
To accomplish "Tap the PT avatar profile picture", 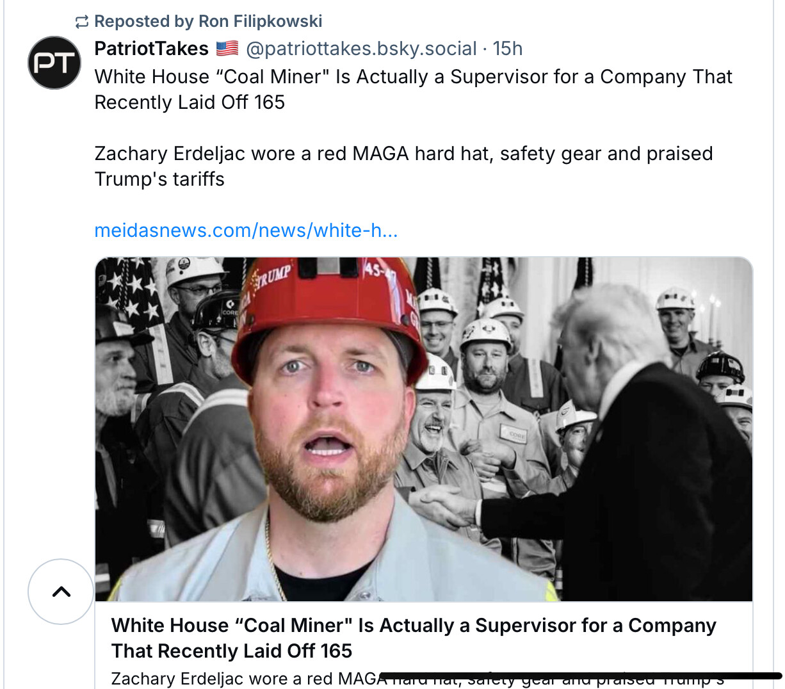I will click(54, 63).
